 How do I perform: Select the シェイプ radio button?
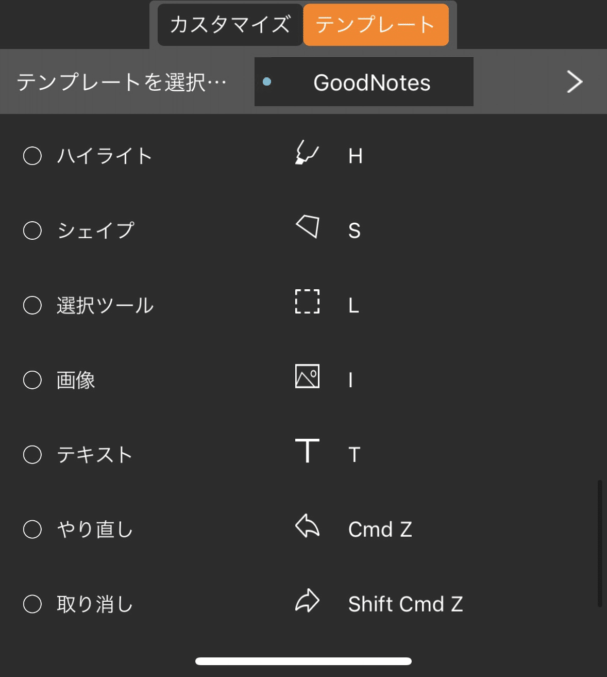click(32, 230)
